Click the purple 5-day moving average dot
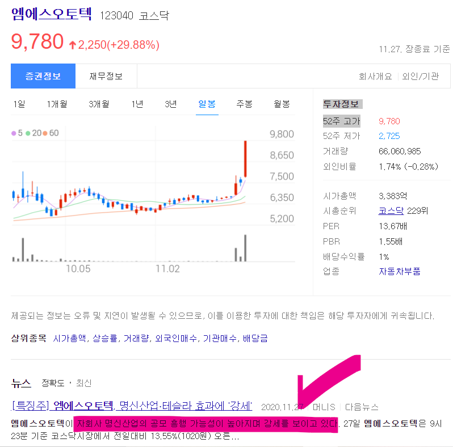The width and height of the screenshot is (453, 447). click(14, 133)
